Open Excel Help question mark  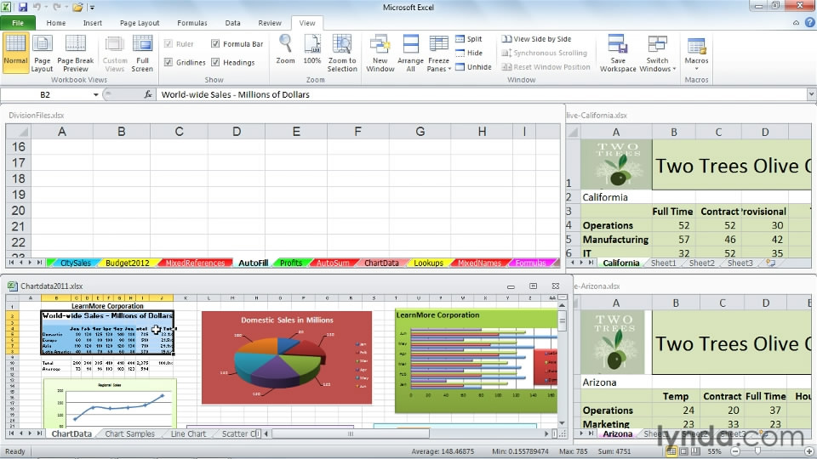pos(809,22)
